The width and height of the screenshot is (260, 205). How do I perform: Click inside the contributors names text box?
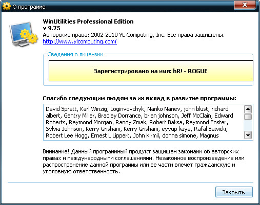coord(144,122)
